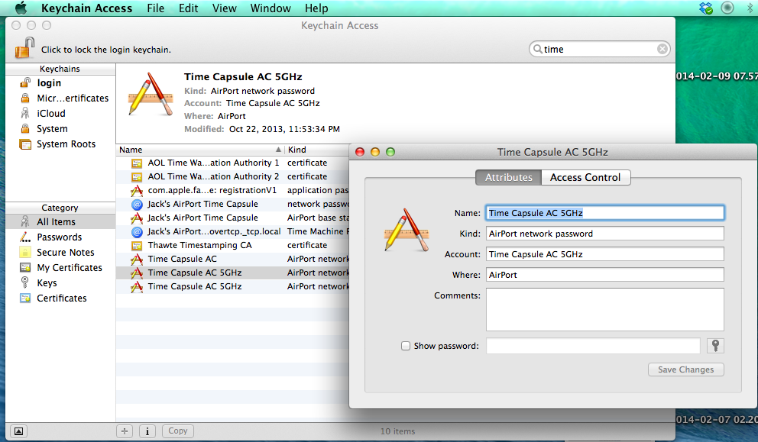Click the Dropbox menu bar icon

[x=706, y=8]
